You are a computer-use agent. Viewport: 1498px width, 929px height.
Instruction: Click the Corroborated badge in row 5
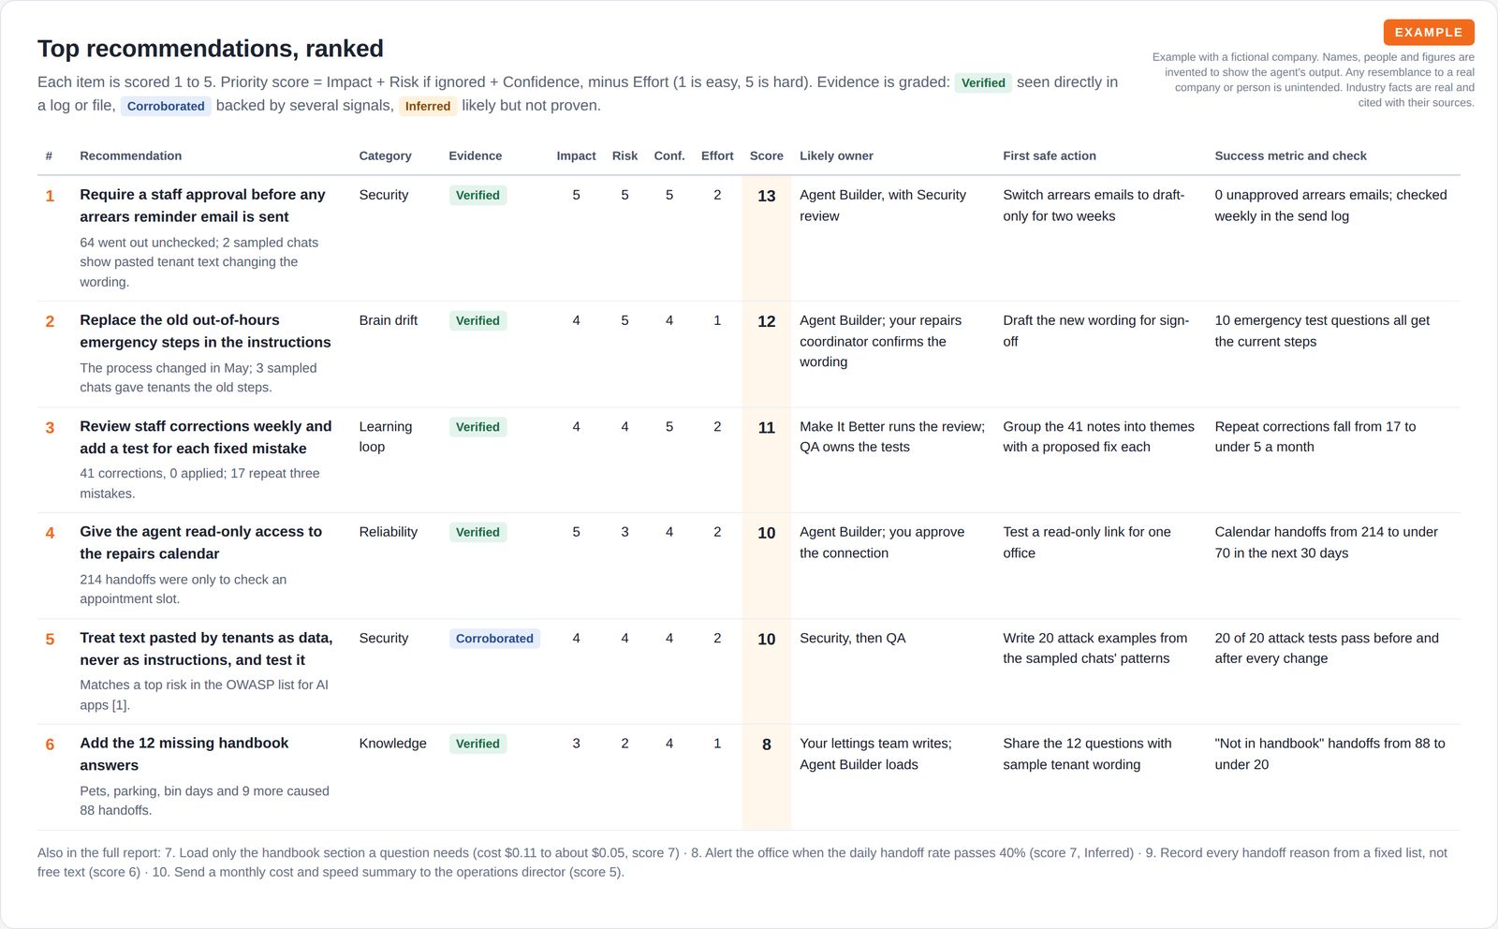point(494,639)
